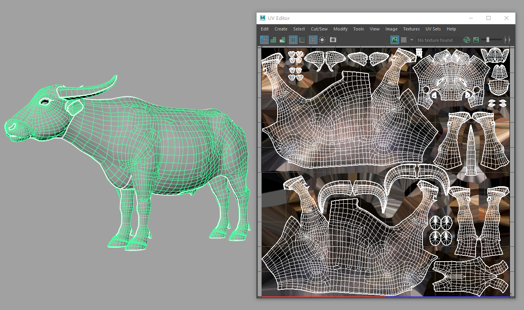
Task: Toggle the UV grid display icon
Action: click(313, 40)
